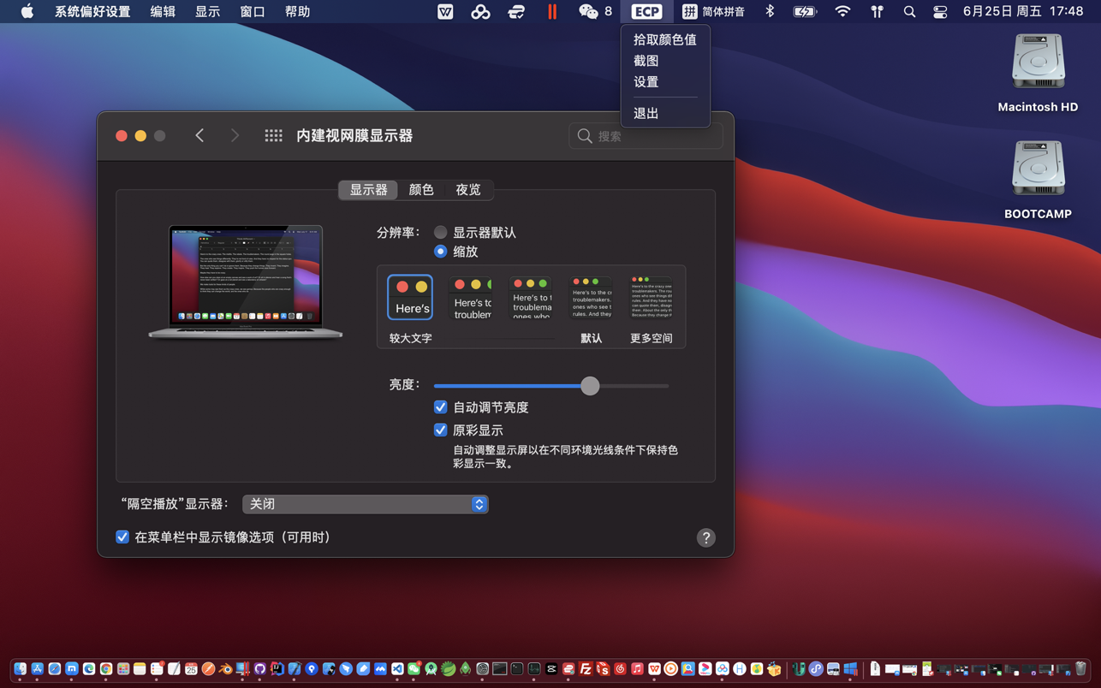Launch Finder from the Dock
The image size is (1101, 688).
(x=20, y=669)
